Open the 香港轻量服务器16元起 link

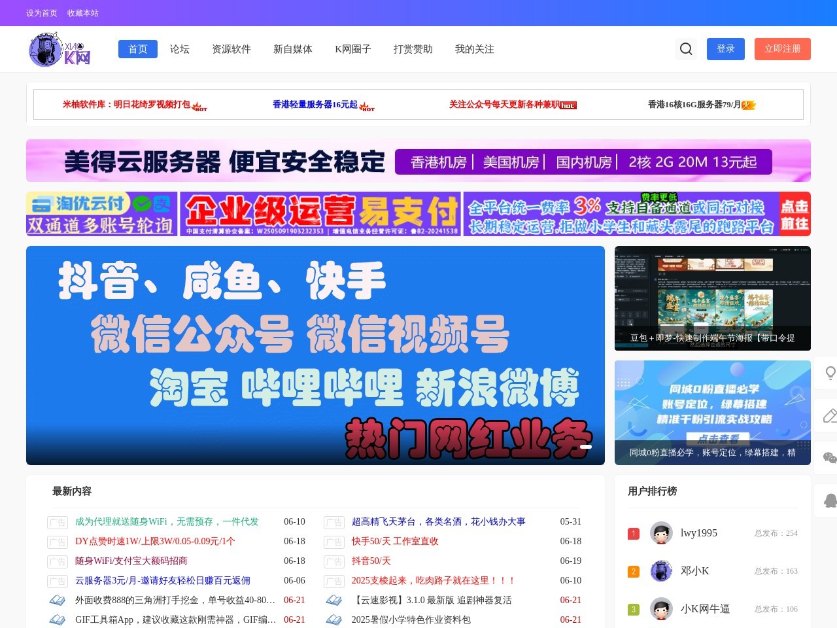click(315, 105)
